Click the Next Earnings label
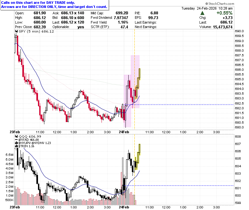Viewport: 249px width, 210px height. pyautogui.click(x=146, y=27)
